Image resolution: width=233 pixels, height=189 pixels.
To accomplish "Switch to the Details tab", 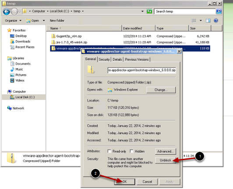I will click(117, 59).
